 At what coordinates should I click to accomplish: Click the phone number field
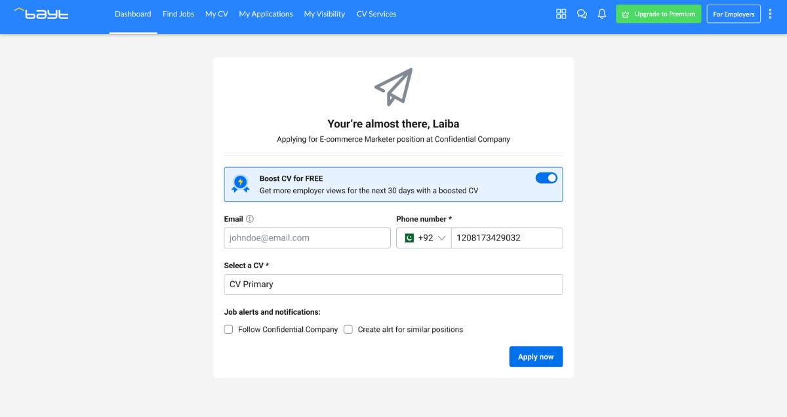coord(507,238)
